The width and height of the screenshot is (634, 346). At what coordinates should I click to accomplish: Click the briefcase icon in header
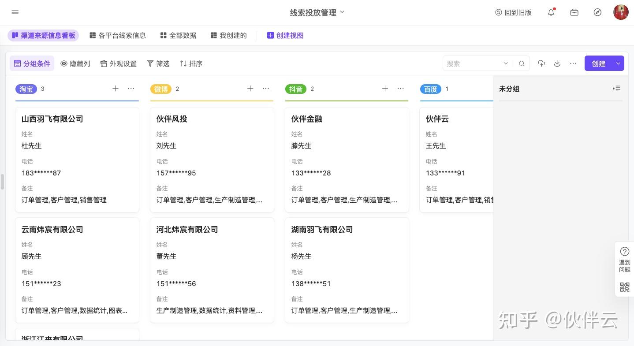coord(574,12)
